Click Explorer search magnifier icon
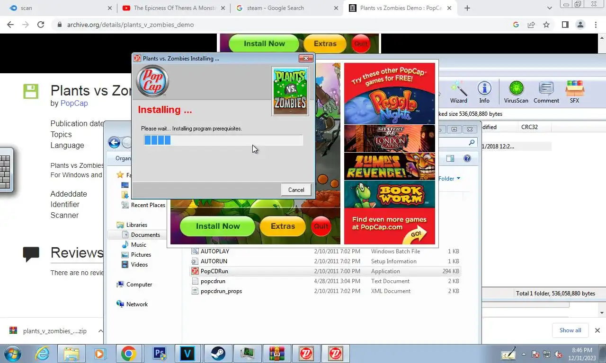This screenshot has height=363, width=606. click(472, 143)
